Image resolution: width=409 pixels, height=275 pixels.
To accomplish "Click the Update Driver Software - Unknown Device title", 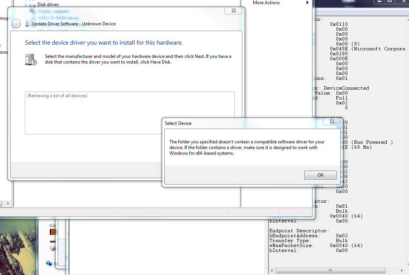I will (x=74, y=24).
